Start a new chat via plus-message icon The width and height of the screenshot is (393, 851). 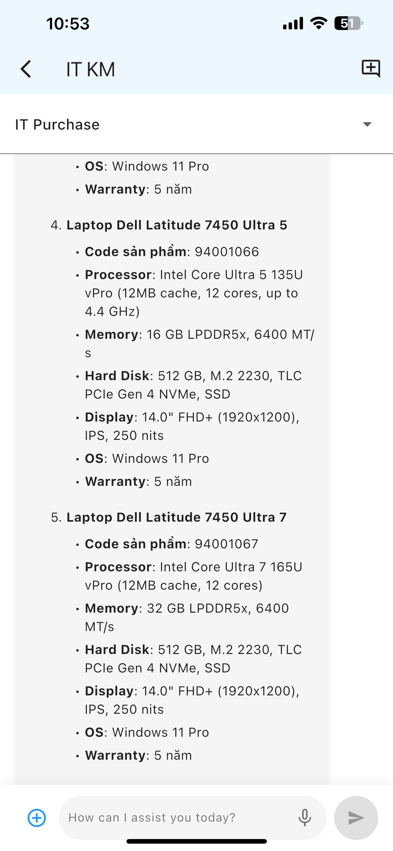click(x=371, y=68)
